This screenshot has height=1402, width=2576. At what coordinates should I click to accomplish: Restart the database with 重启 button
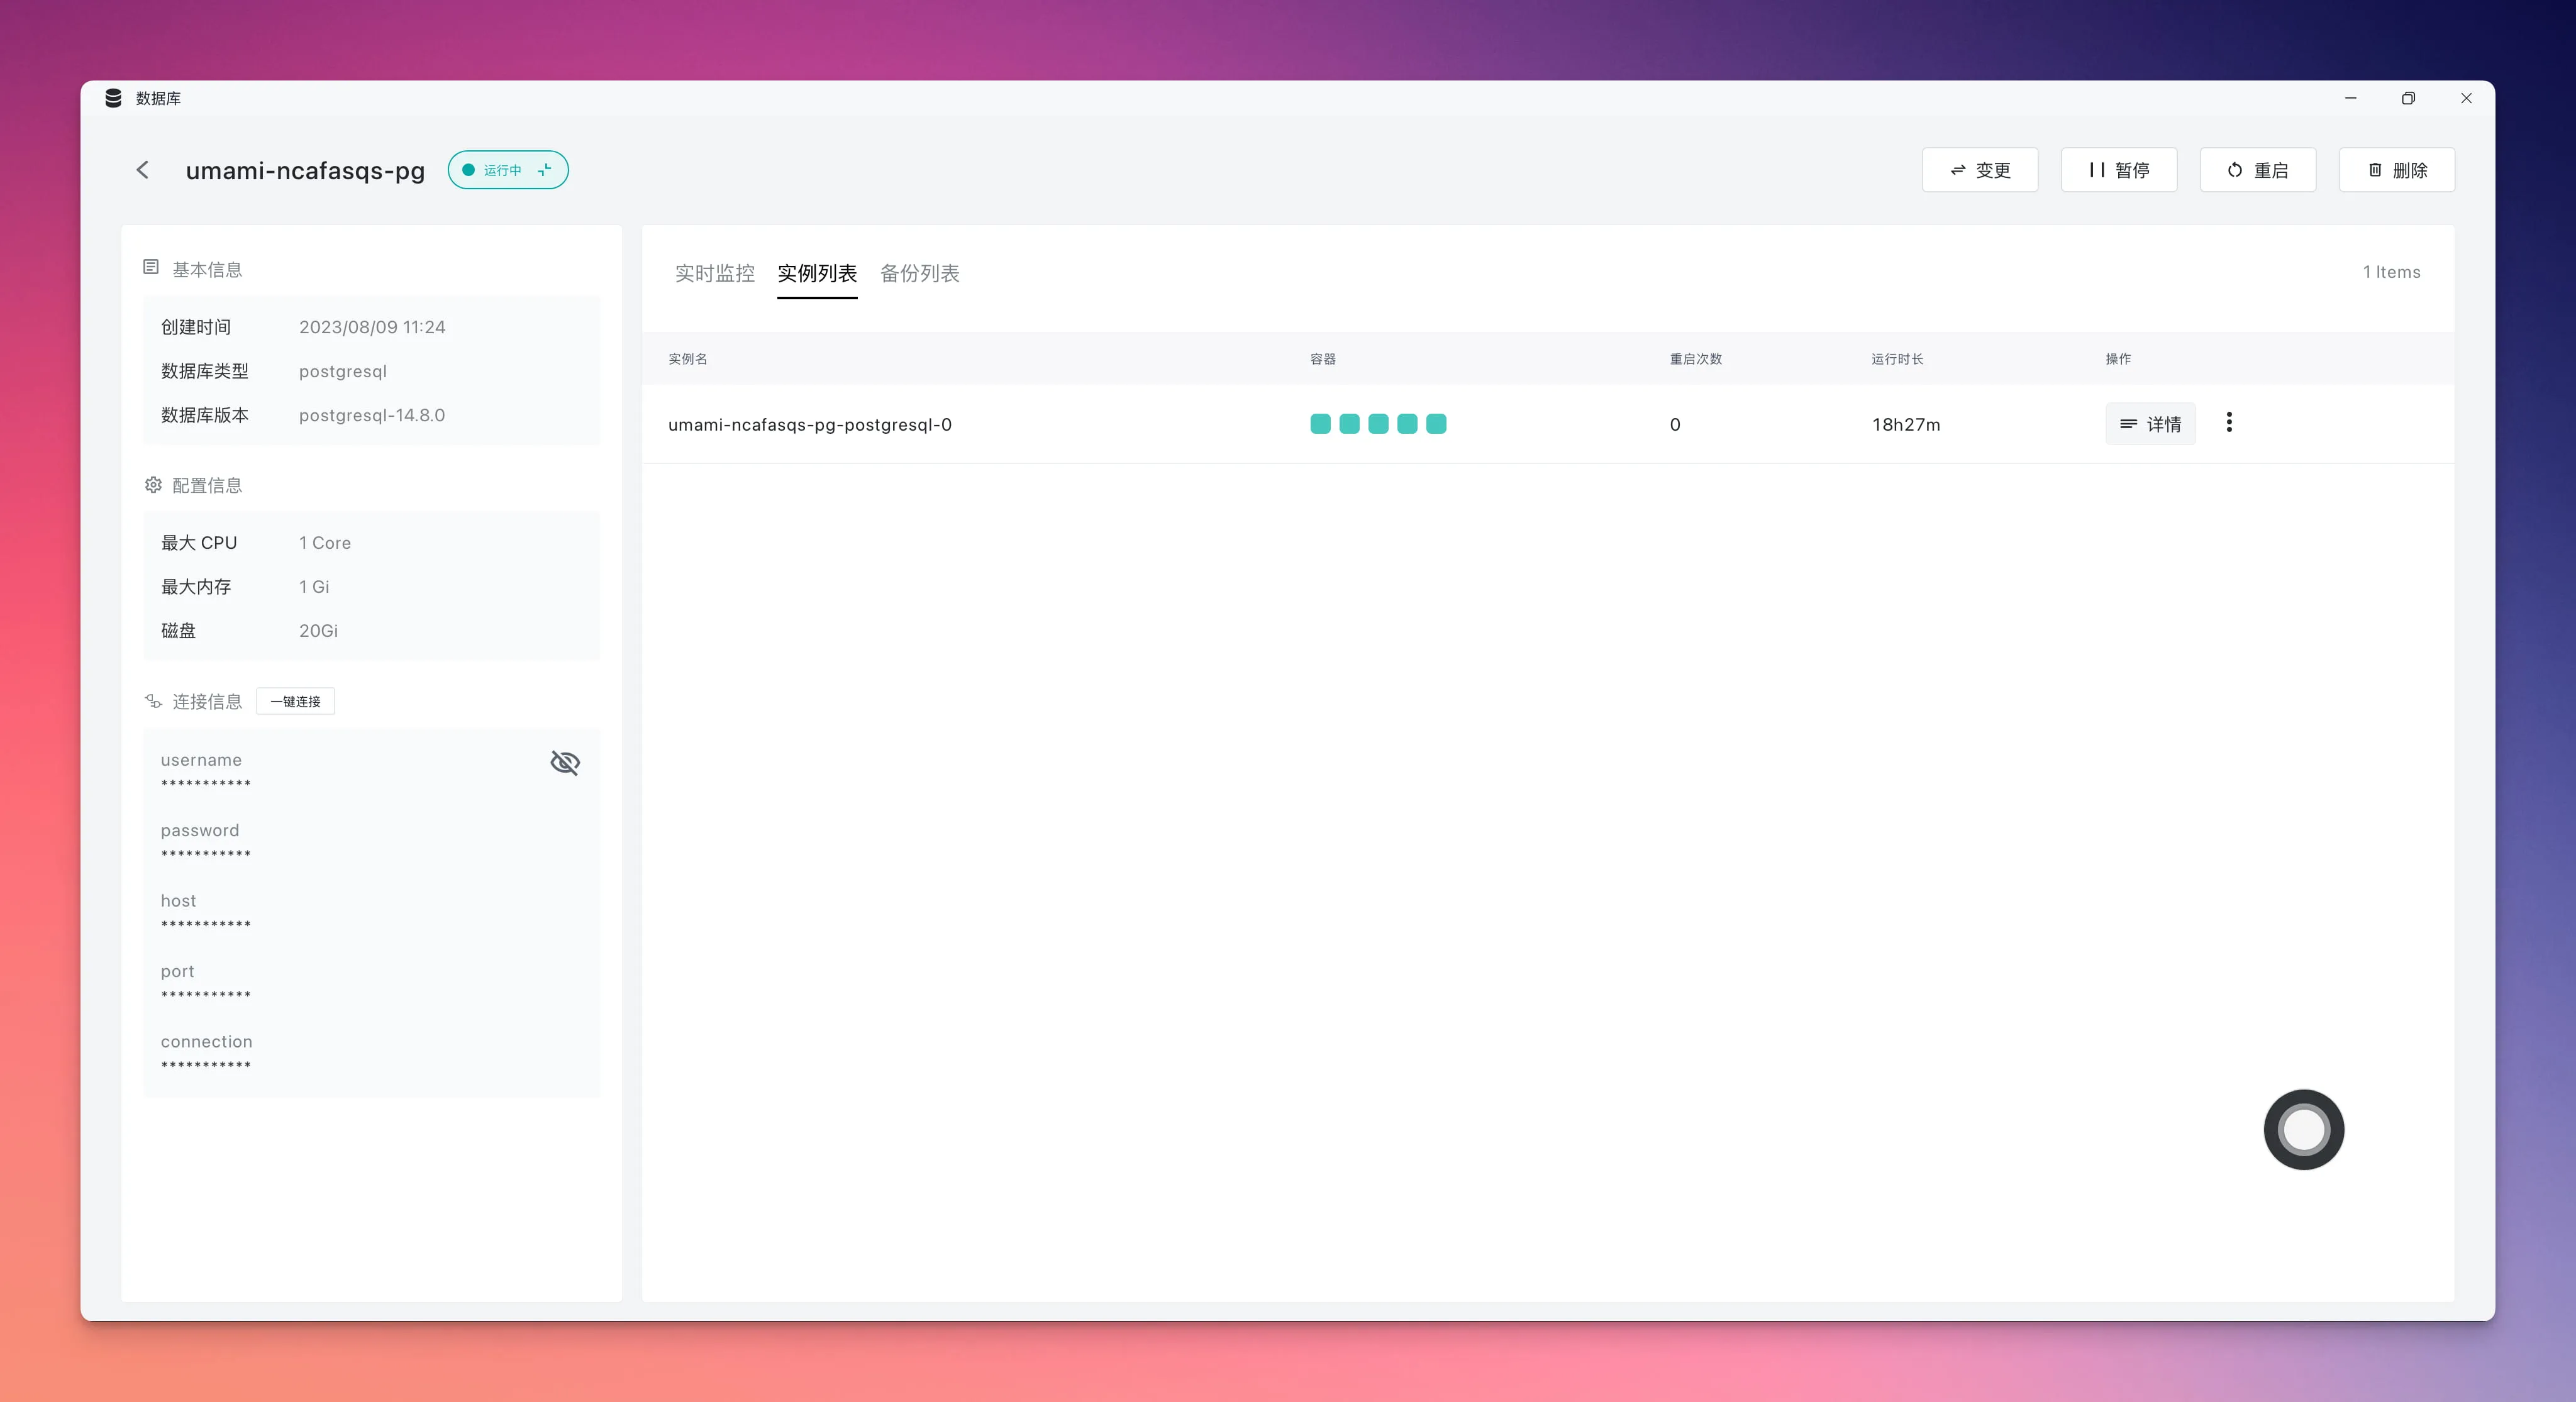pyautogui.click(x=2257, y=170)
